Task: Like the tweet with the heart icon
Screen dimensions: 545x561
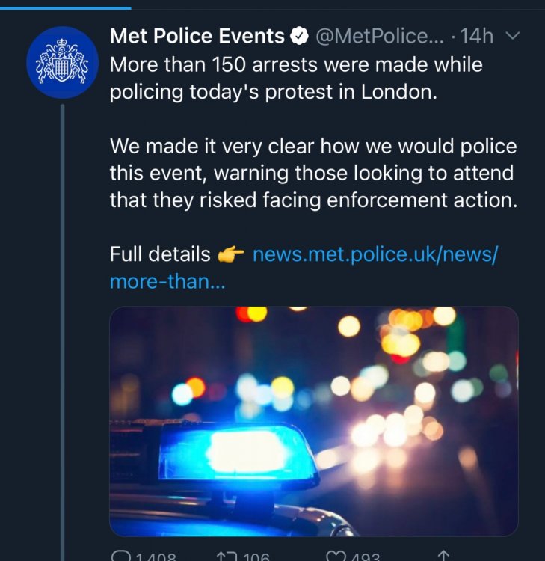Action: (336, 557)
